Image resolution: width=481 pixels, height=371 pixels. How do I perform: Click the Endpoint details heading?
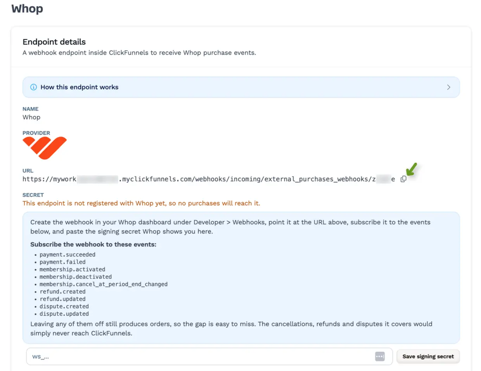point(54,42)
